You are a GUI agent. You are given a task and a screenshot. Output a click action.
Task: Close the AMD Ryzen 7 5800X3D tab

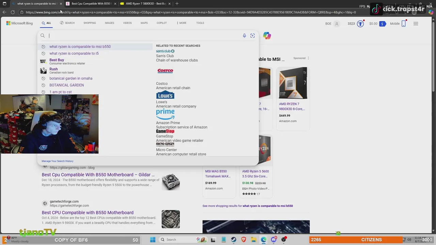(169, 4)
